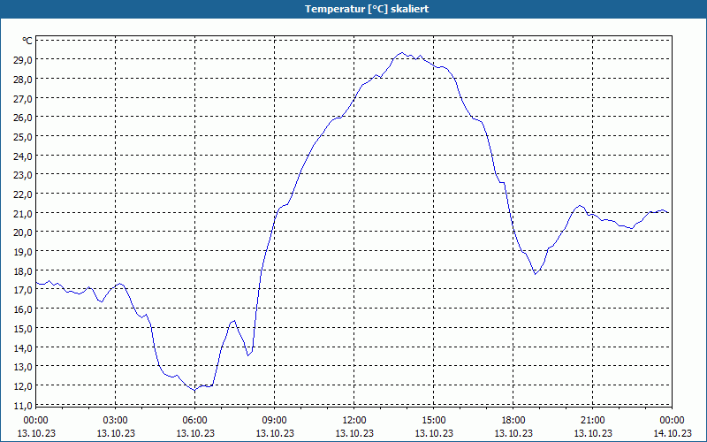Click the 00:00 label above 14.10.23
The height and width of the screenshot is (442, 707).
tap(672, 421)
